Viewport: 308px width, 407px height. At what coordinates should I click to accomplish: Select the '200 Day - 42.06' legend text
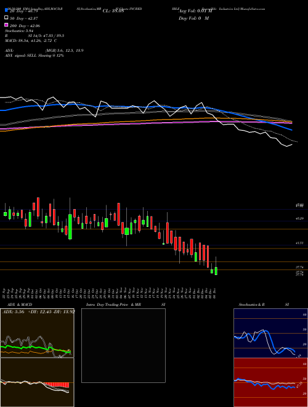click(x=25, y=25)
